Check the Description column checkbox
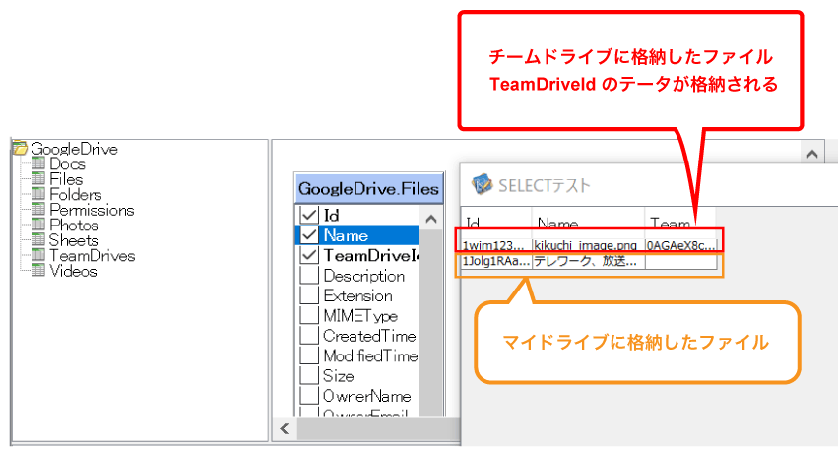Viewport: 838px width, 452px height. click(309, 275)
